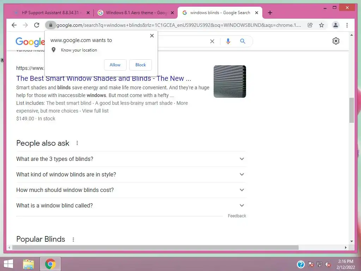Open Chrome's three-dot menu

pyautogui.click(x=347, y=25)
